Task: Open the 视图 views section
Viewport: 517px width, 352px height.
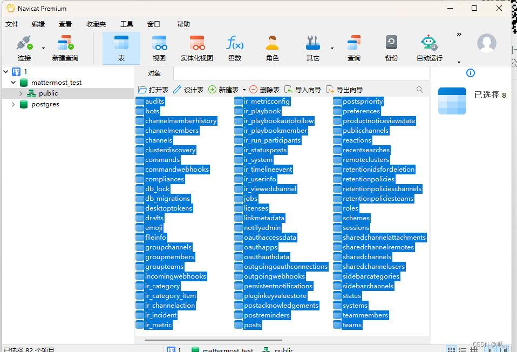Action: click(159, 48)
